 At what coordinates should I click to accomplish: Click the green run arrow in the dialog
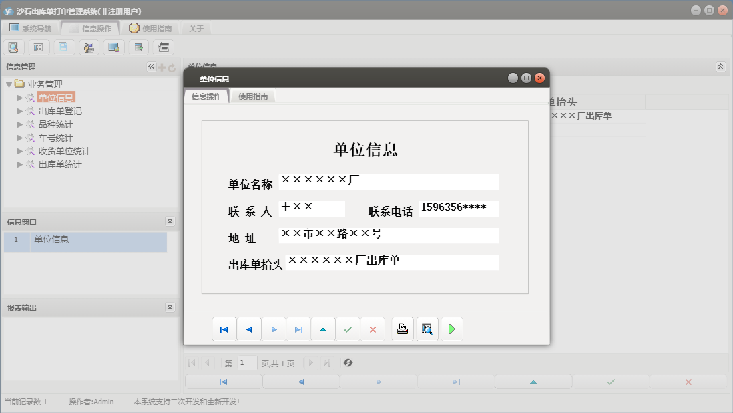coord(452,329)
